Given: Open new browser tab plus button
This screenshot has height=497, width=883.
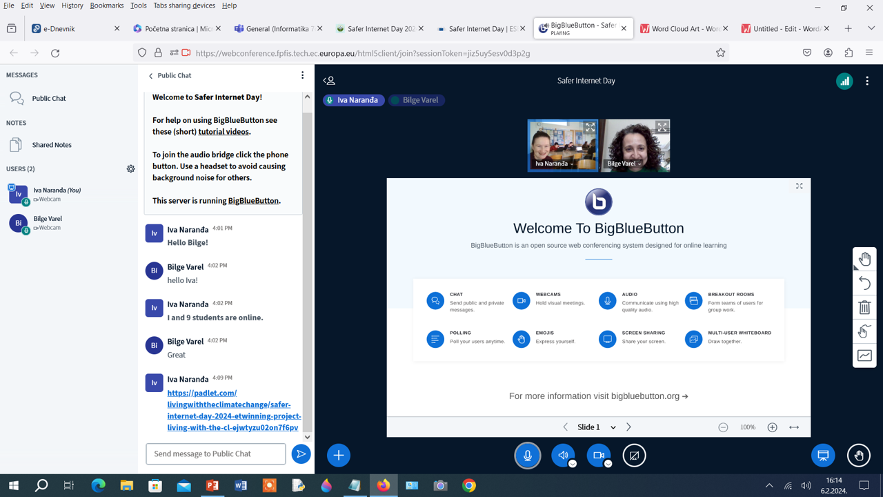Looking at the screenshot, I should click(849, 29).
